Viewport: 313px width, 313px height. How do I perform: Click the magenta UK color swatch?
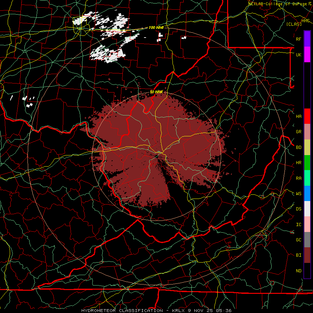pyautogui.click(x=307, y=55)
